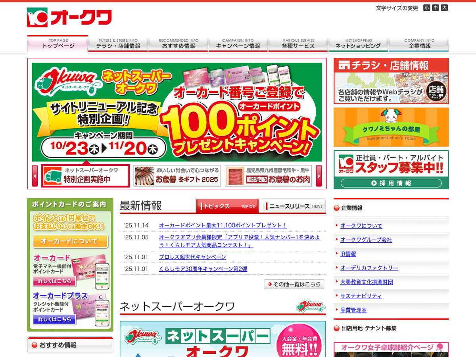Click the Okuwa logo at top left
The width and height of the screenshot is (476, 357).
click(x=69, y=18)
